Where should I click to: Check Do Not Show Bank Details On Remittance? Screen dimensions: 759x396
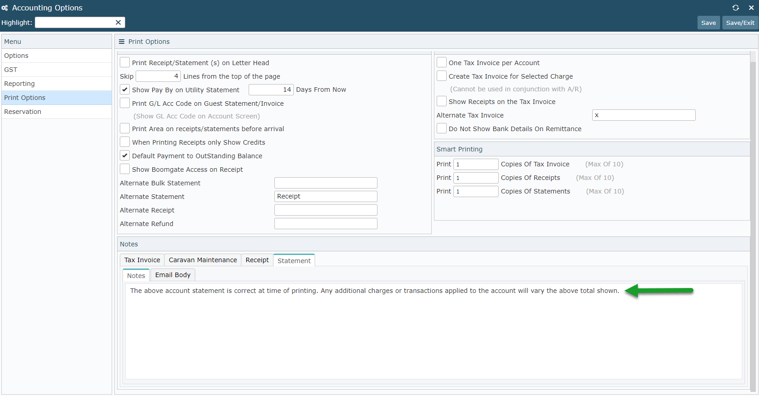[x=442, y=128]
